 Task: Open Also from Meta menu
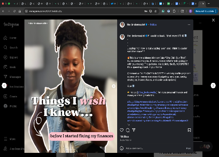coord(14,149)
